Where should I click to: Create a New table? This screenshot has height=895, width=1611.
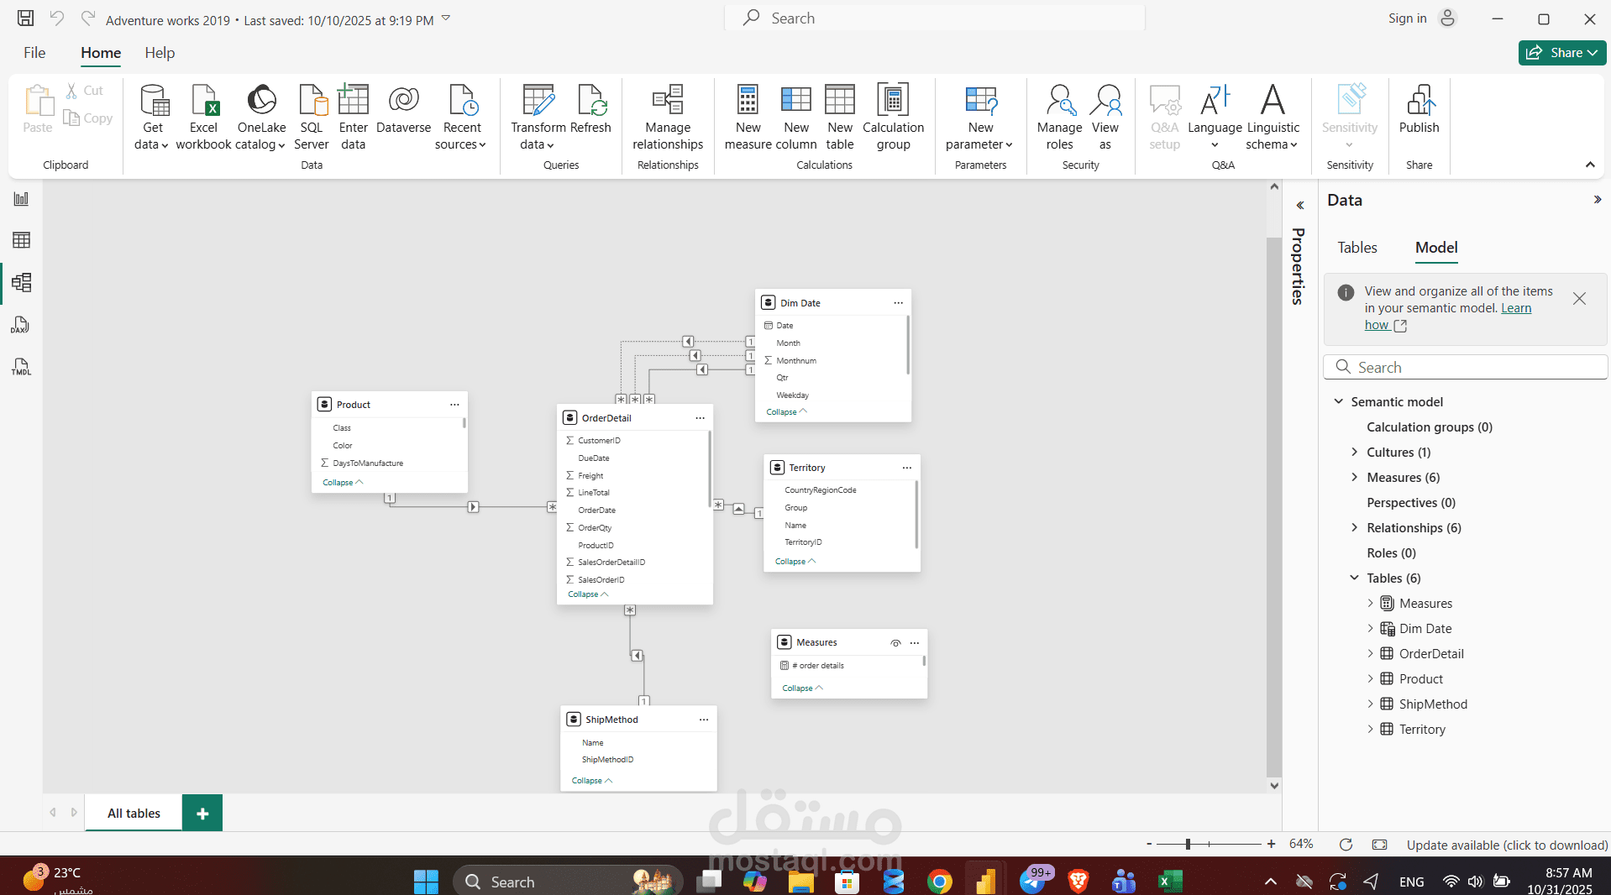(x=840, y=118)
